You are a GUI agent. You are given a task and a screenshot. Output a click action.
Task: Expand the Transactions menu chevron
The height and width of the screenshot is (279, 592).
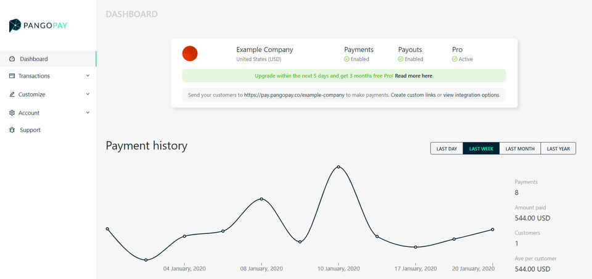[x=88, y=75]
